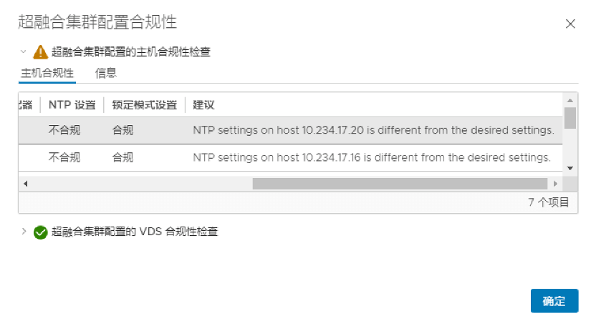Switch to the 信息 tab
This screenshot has width=596, height=326.
point(106,73)
